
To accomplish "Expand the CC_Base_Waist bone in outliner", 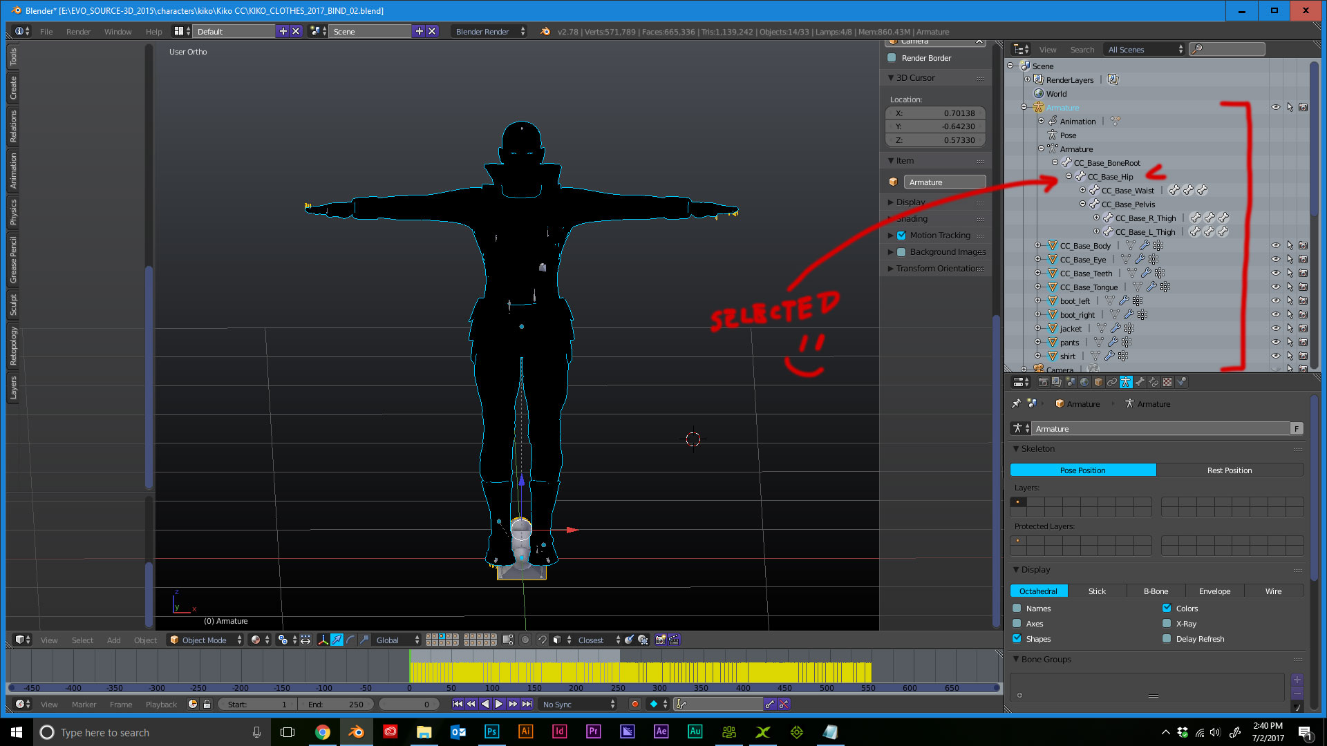I will [x=1082, y=191].
